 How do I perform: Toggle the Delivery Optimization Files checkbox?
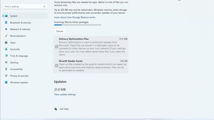[56, 47]
